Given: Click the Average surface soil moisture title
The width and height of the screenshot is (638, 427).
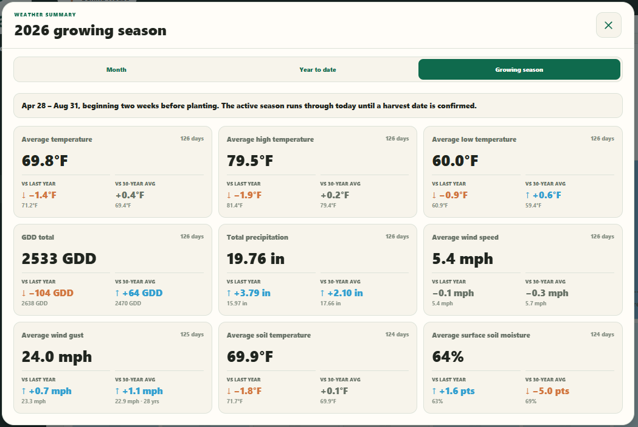Looking at the screenshot, I should pos(481,335).
